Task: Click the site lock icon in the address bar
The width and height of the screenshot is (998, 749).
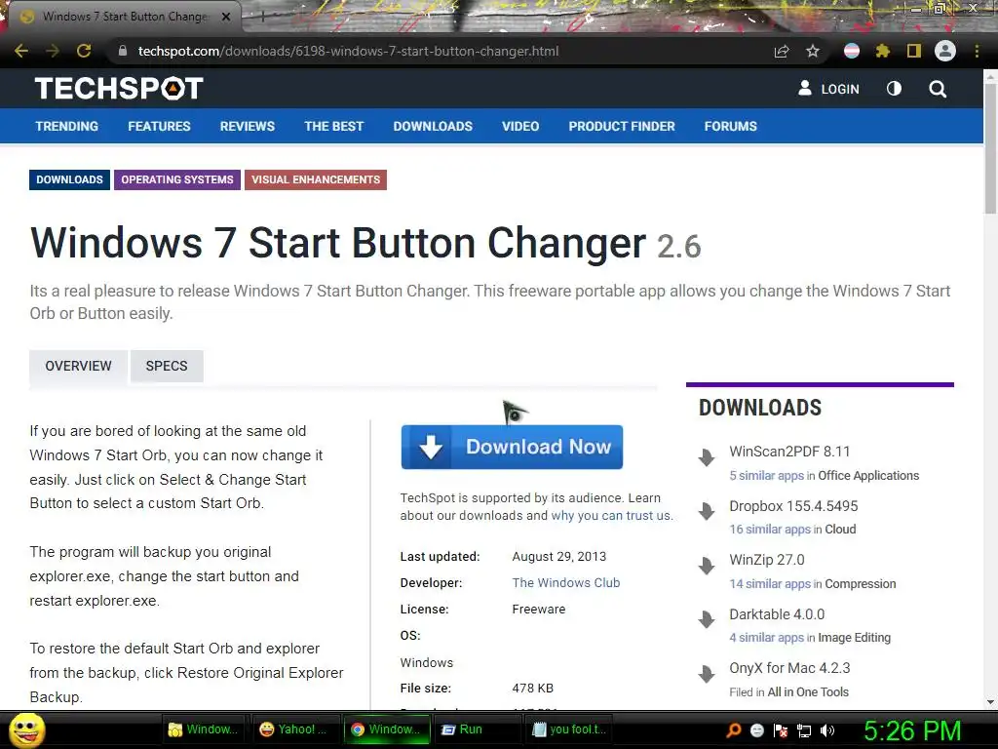Action: point(123,51)
